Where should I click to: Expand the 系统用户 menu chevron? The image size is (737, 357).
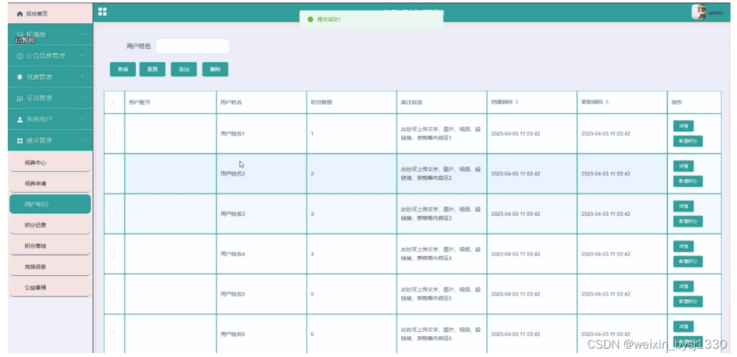click(83, 119)
